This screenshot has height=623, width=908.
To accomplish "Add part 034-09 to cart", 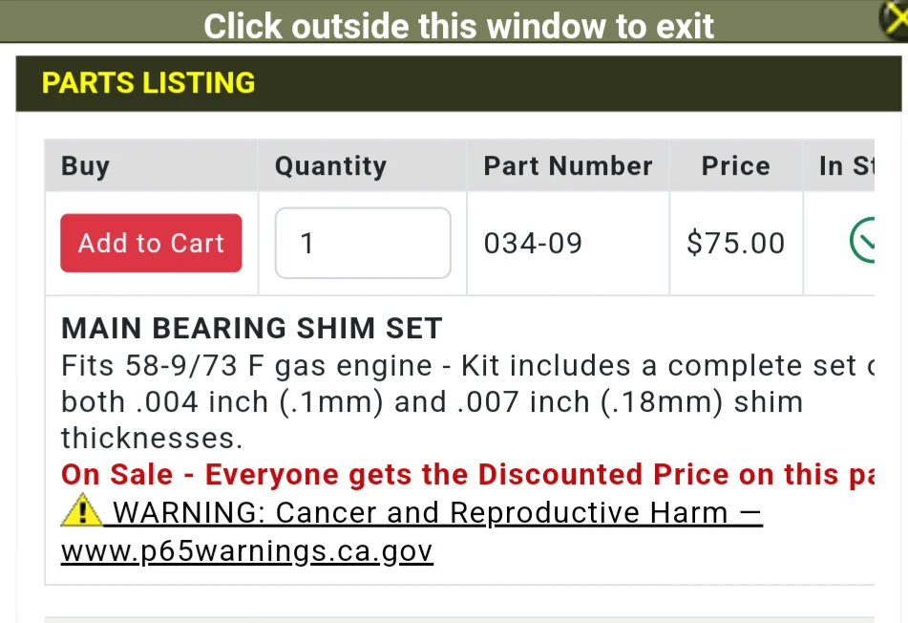I will [x=151, y=243].
